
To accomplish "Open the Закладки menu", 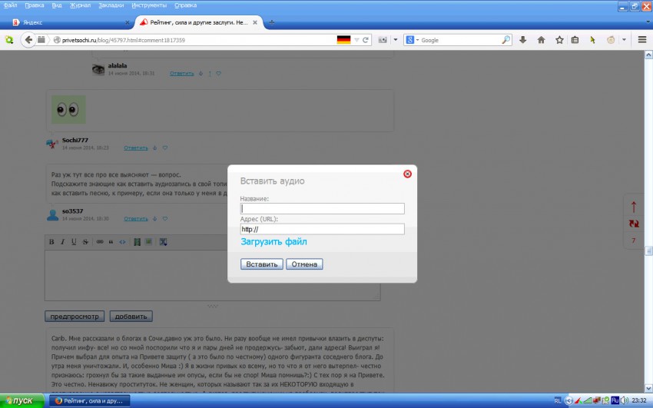I will pyautogui.click(x=111, y=5).
